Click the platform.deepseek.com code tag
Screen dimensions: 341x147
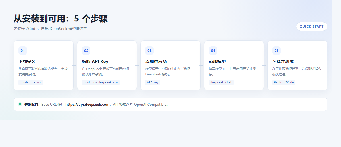tap(101, 82)
